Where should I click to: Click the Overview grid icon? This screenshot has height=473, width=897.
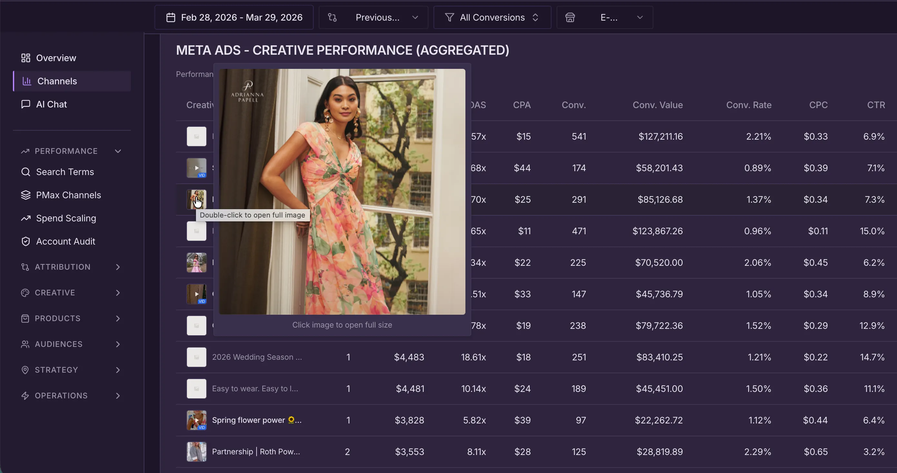click(25, 58)
